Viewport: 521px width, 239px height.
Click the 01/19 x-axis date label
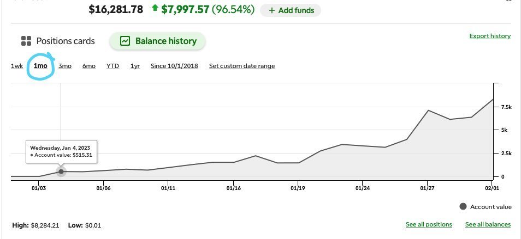point(298,188)
